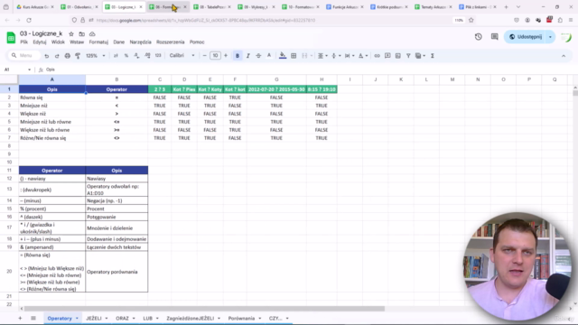Toggle bold formatting
The image size is (578, 325).
click(x=238, y=56)
